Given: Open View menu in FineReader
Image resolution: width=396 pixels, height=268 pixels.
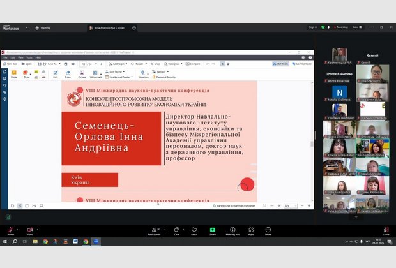Looking at the screenshot, I should pyautogui.click(x=20, y=58).
